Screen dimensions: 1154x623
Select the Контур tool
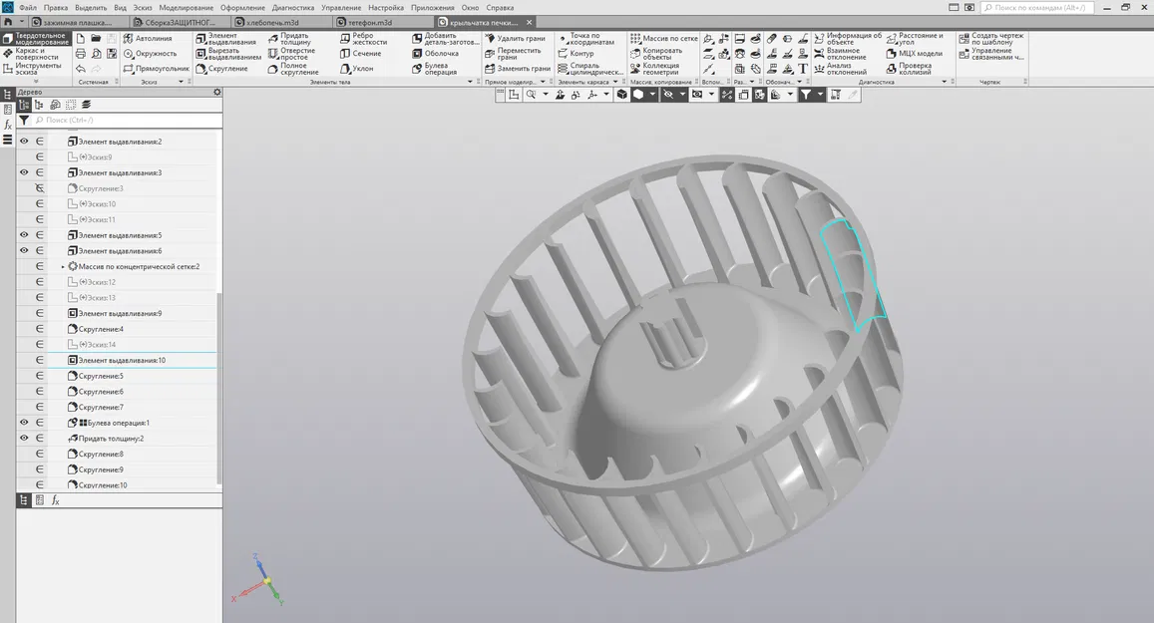point(576,54)
